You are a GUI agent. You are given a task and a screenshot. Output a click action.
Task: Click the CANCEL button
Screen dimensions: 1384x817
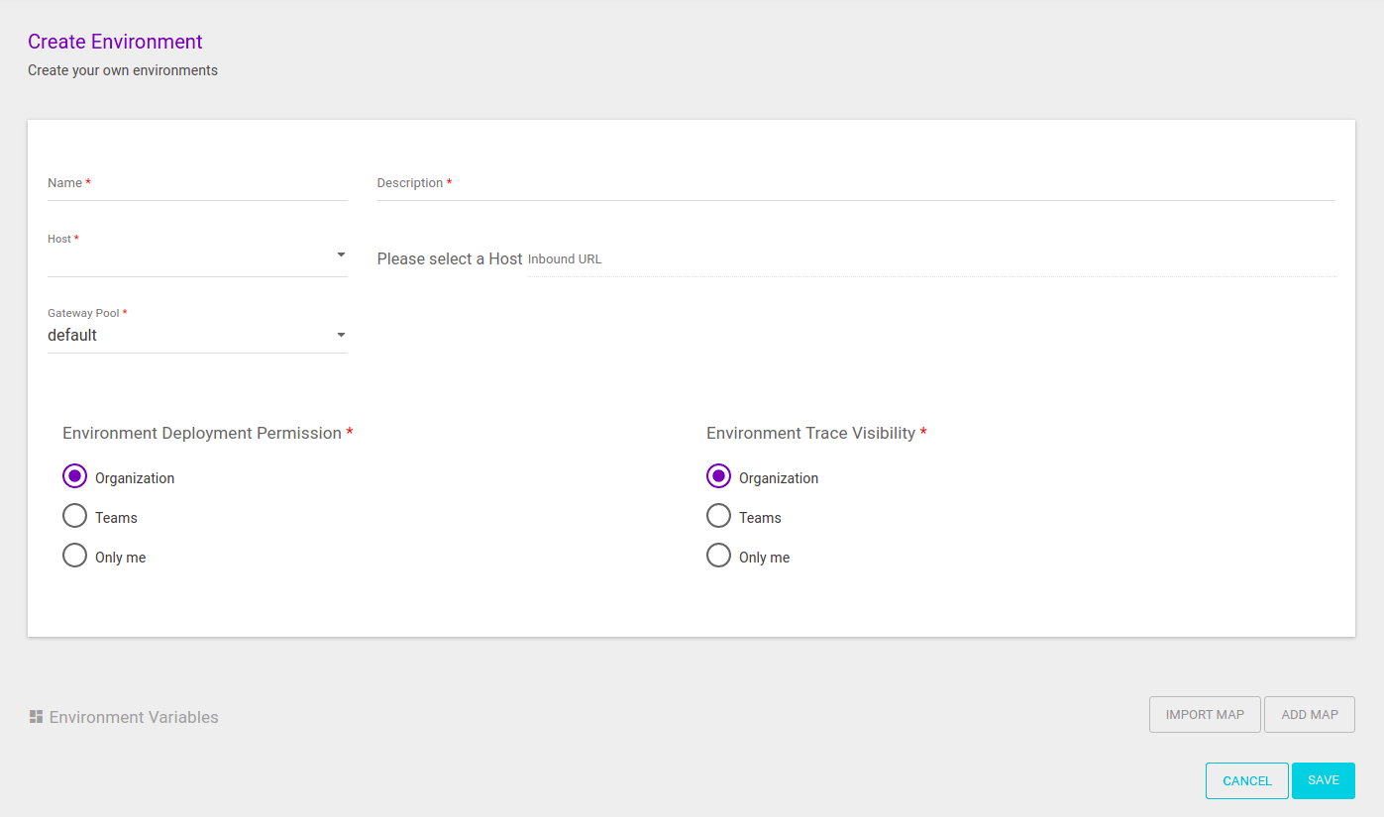1246,780
